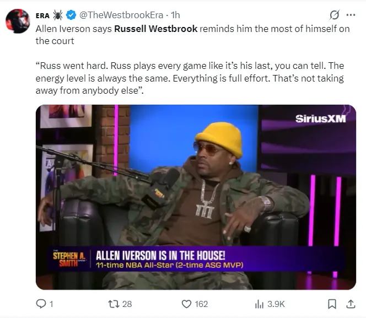The width and height of the screenshot is (366, 318).
Task: Open the 1h timestamp link
Action: [175, 15]
